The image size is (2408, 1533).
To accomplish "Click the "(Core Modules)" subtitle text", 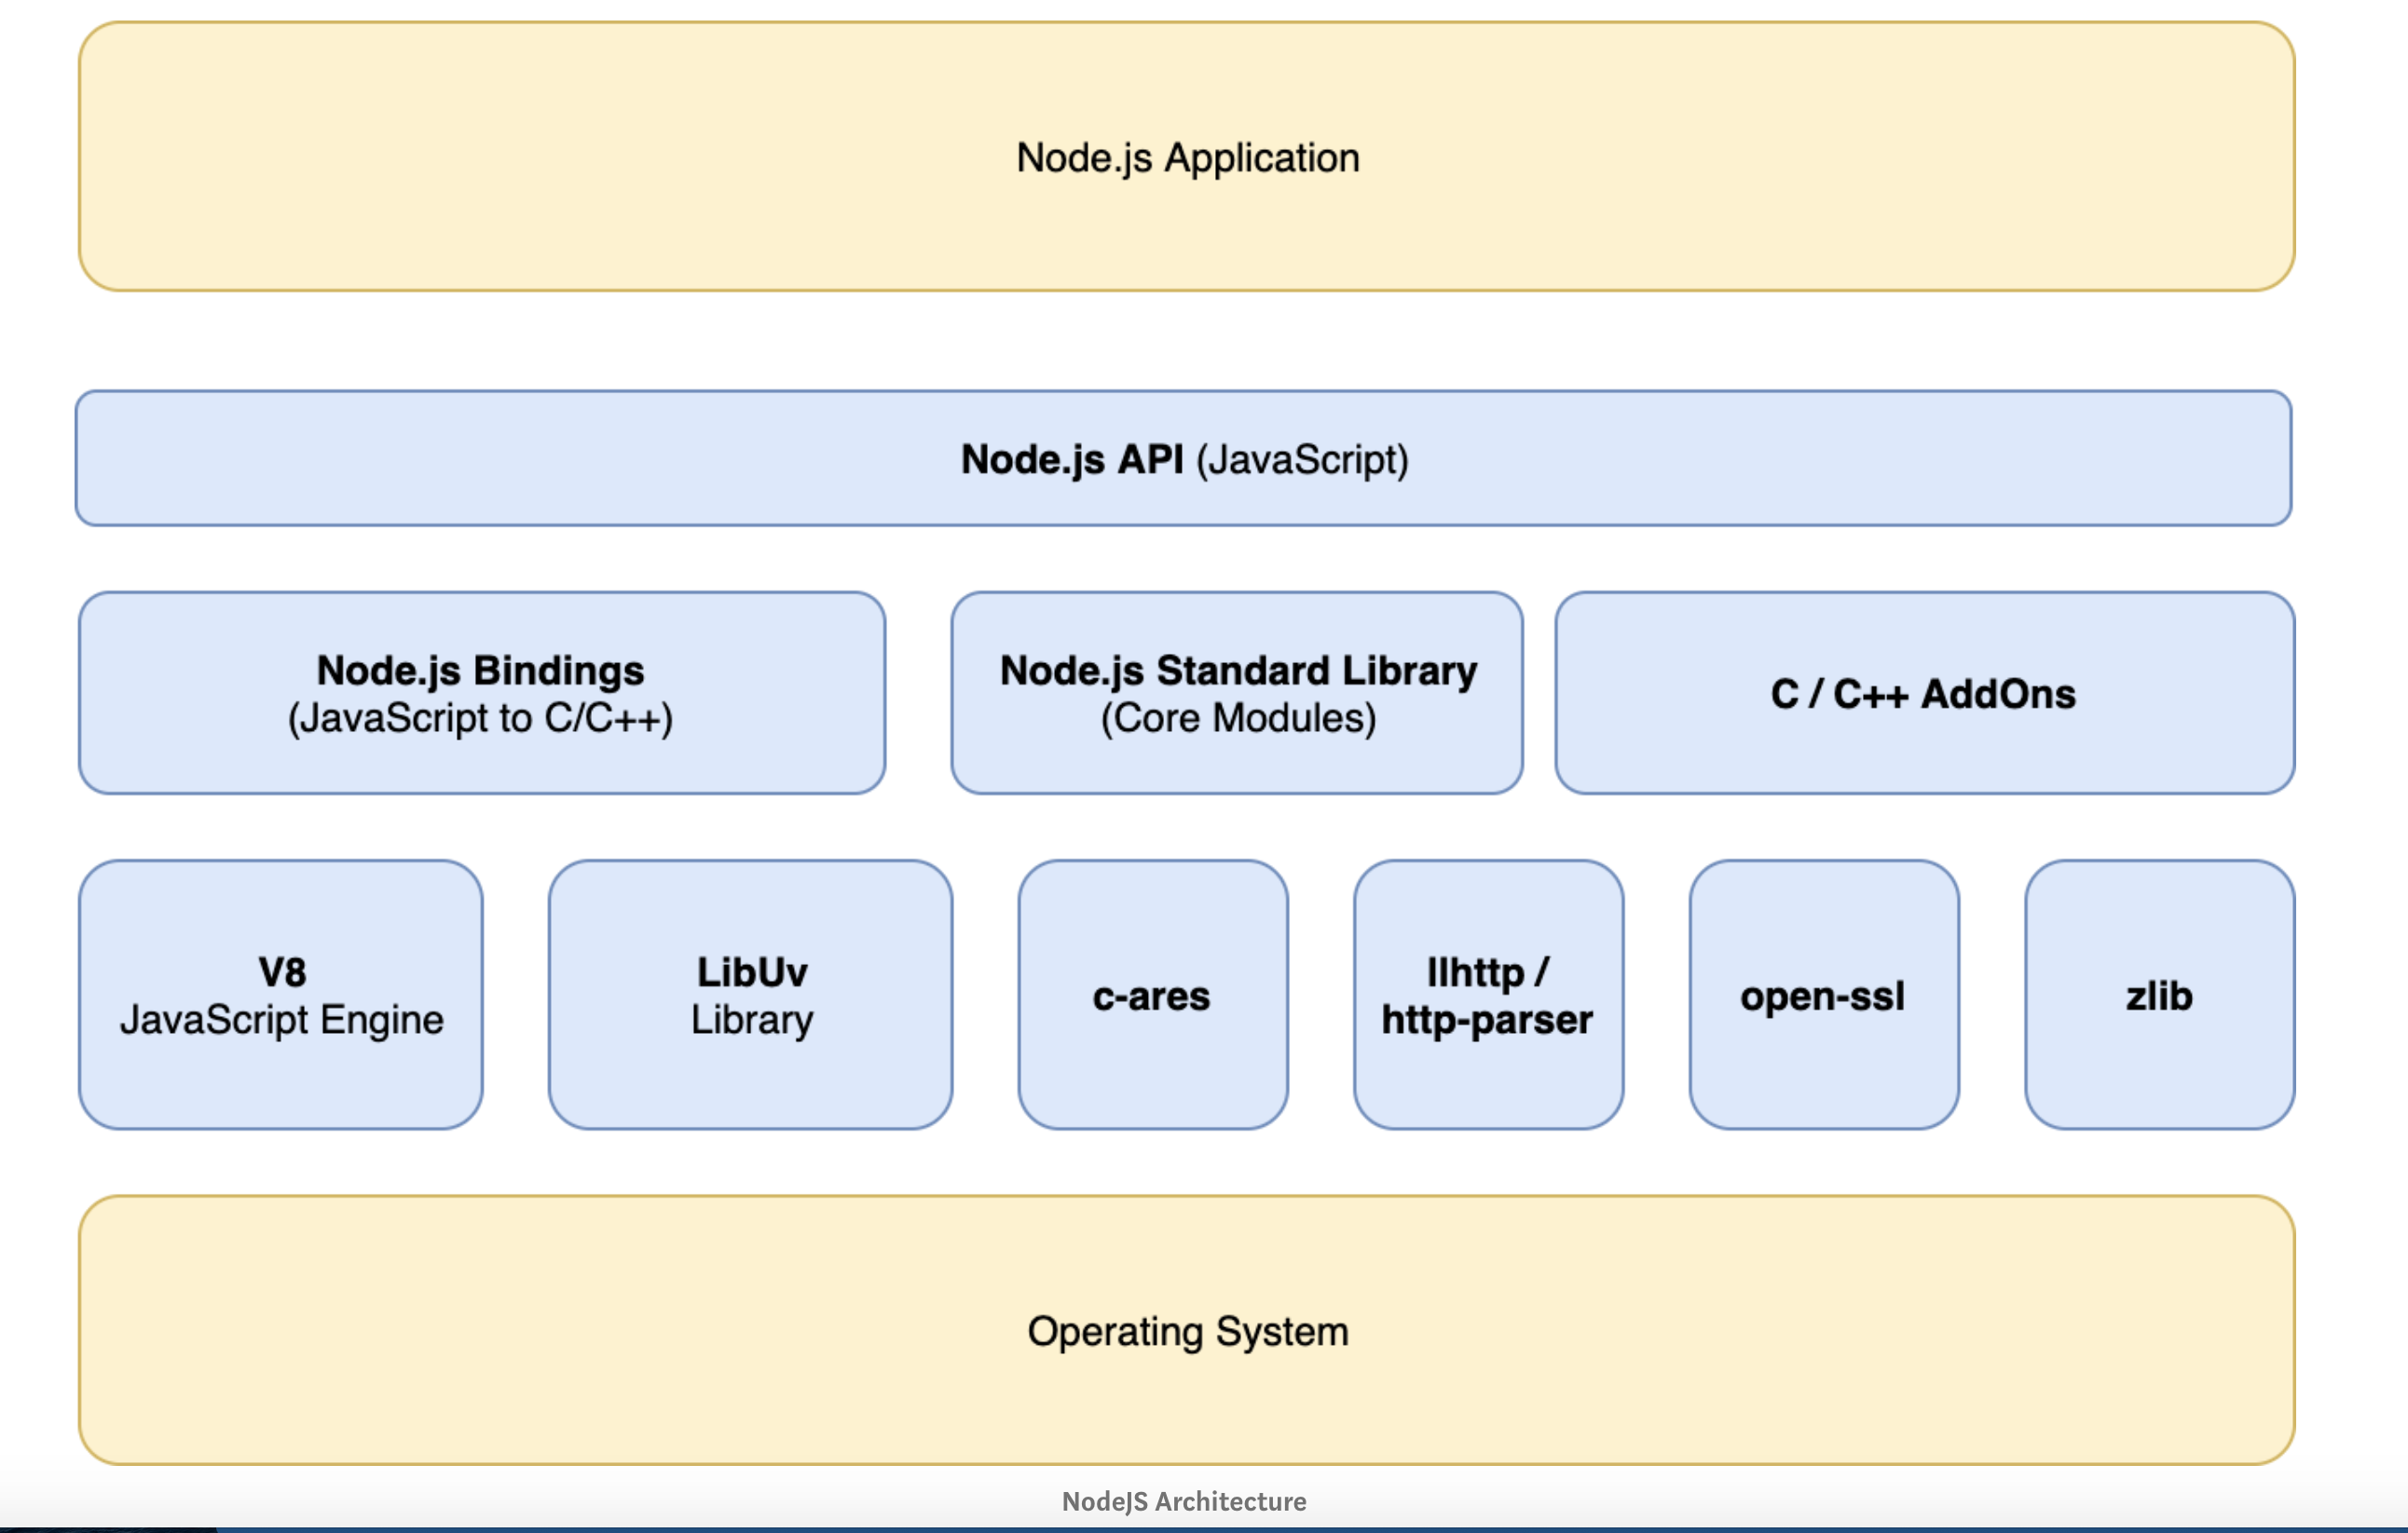I will point(1238,718).
